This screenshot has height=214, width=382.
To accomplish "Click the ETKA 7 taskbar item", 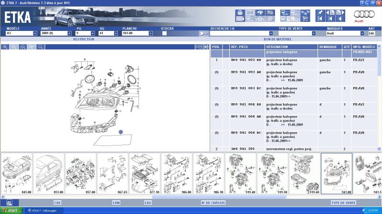I will point(44,210).
